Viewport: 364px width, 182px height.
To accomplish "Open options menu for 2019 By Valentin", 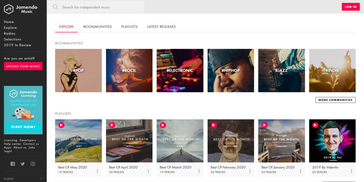I will [x=351, y=171].
